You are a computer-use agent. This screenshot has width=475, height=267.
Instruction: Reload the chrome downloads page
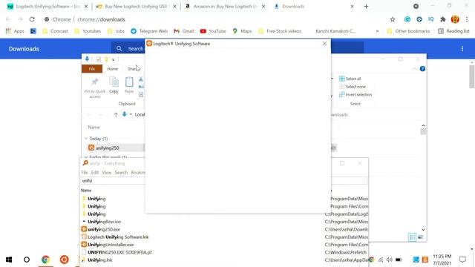click(x=32, y=19)
